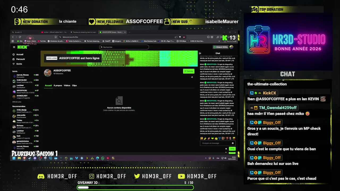Image resolution: width=340 pixels, height=191 pixels.
Task: Open MIKOFFICIEL followed channel
Action: point(25,92)
